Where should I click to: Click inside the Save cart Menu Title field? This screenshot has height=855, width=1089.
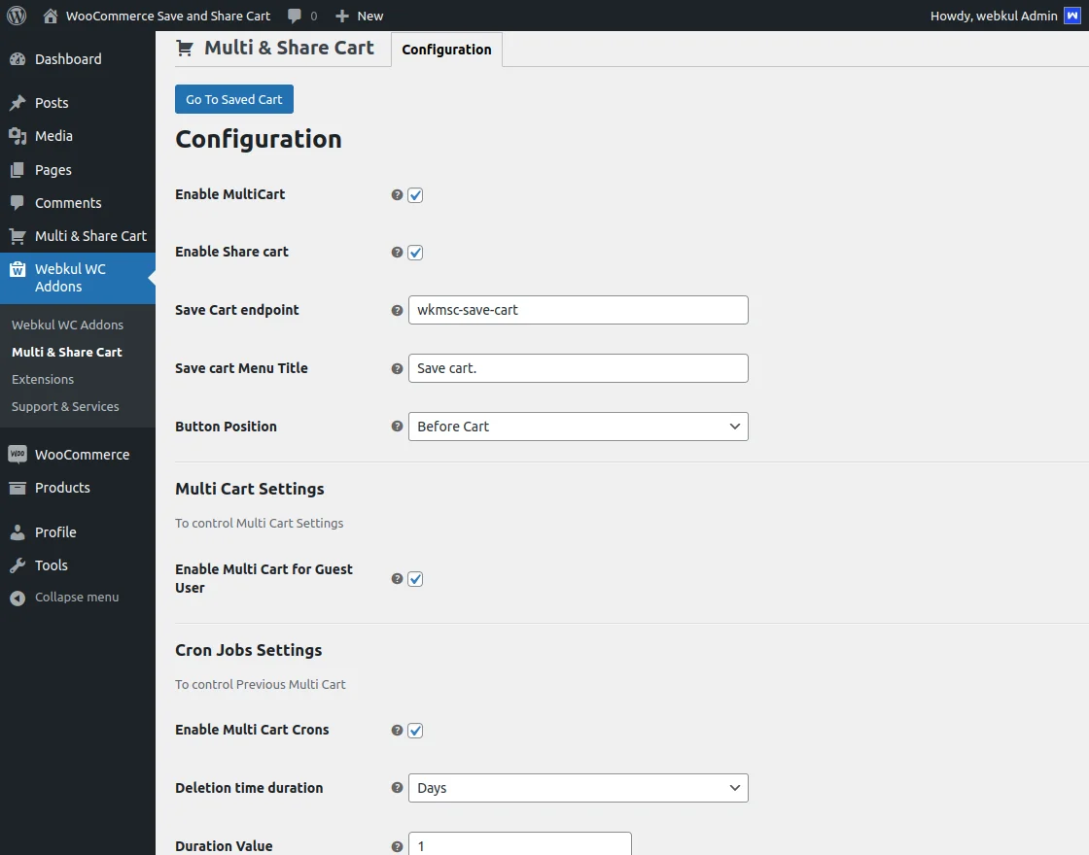pyautogui.click(x=578, y=368)
